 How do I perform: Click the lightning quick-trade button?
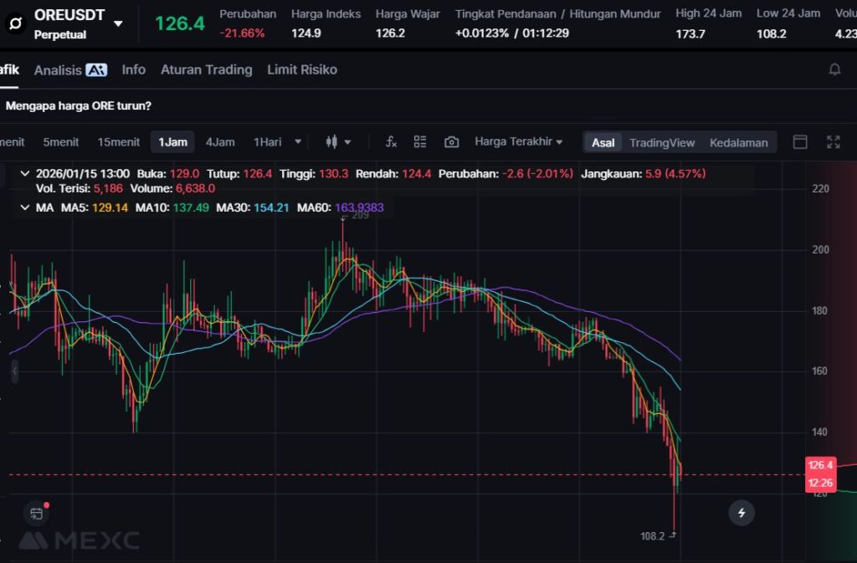(x=741, y=513)
